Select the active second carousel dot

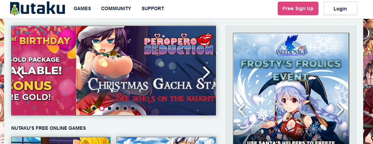click(x=102, y=108)
